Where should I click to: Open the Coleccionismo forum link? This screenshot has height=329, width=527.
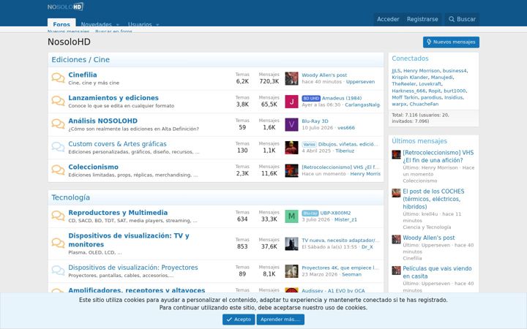[x=93, y=167]
